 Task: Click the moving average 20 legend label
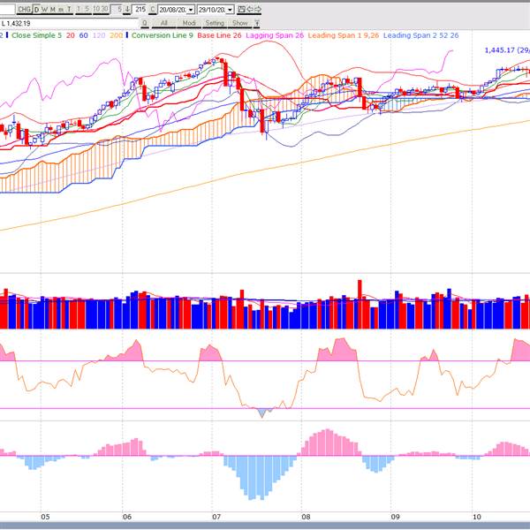click(x=71, y=35)
